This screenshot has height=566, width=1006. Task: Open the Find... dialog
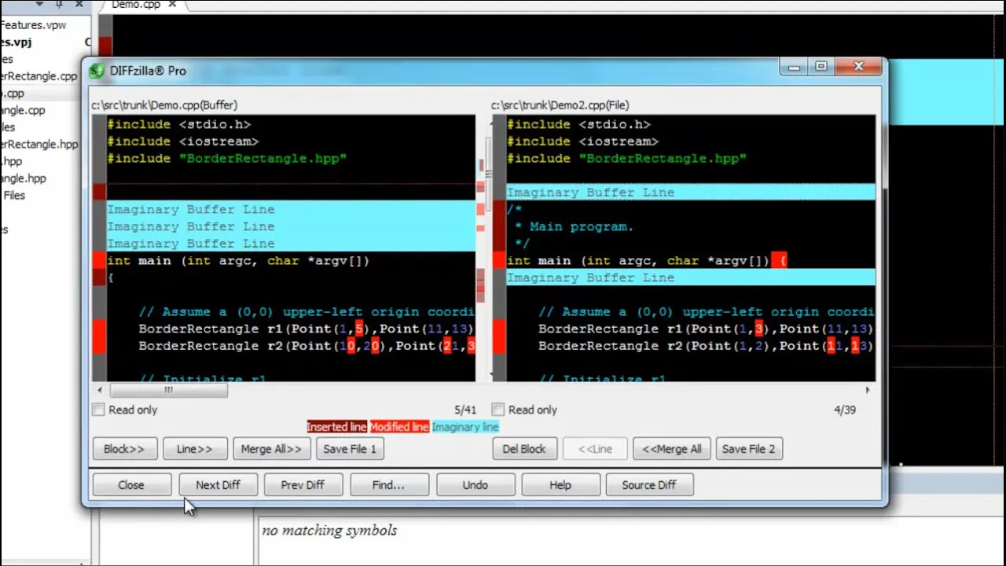click(388, 485)
